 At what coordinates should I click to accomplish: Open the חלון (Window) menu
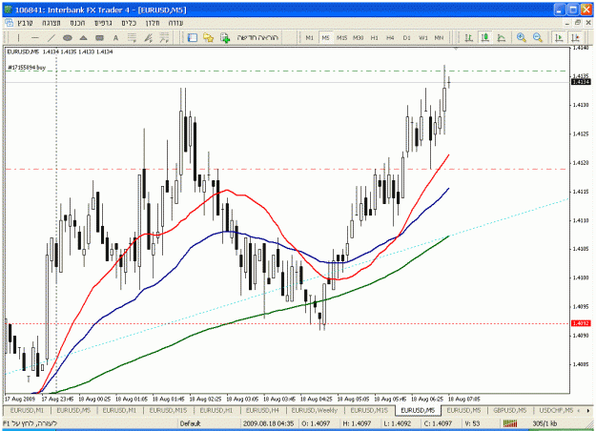point(153,23)
